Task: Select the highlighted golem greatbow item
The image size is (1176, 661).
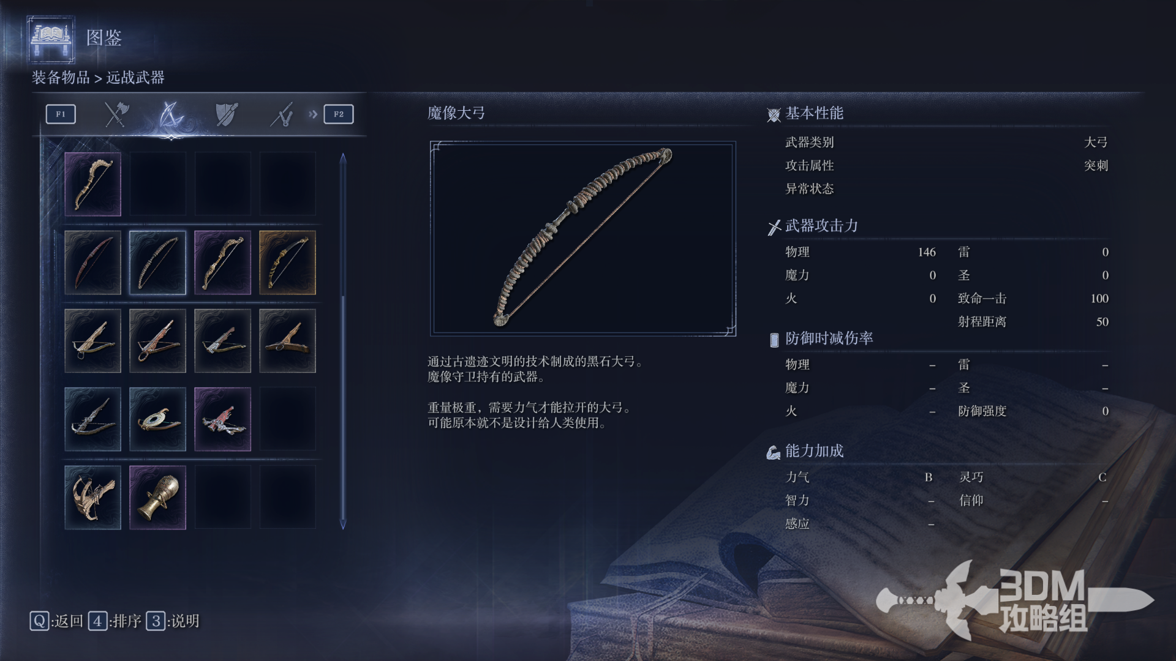Action: coord(157,263)
